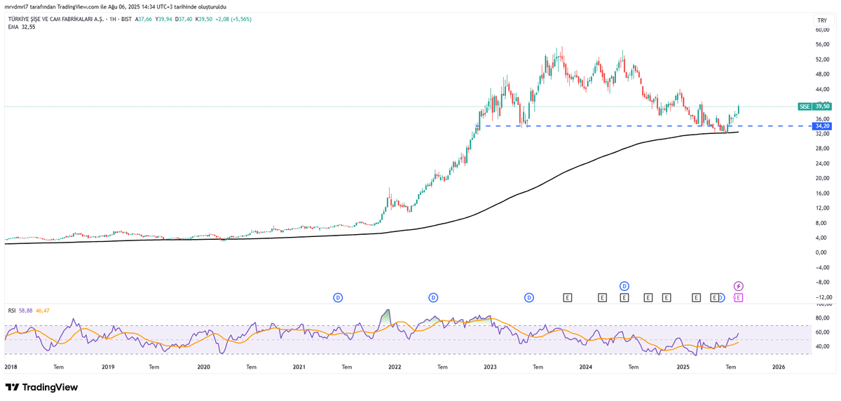Click the earnings marker below the 2024 dividend

point(624,298)
